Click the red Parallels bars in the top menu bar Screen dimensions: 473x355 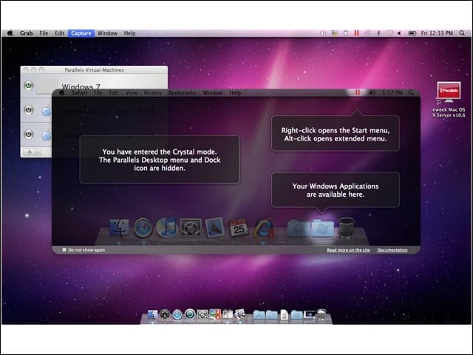356,33
